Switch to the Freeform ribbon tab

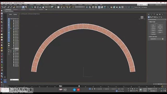(15, 10)
